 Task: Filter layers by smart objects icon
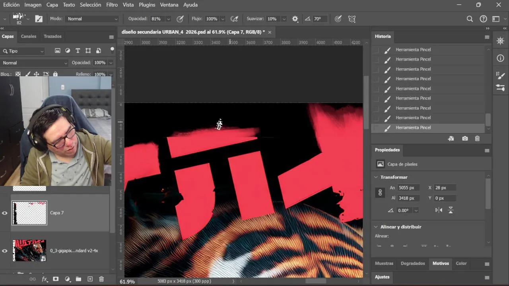98,51
